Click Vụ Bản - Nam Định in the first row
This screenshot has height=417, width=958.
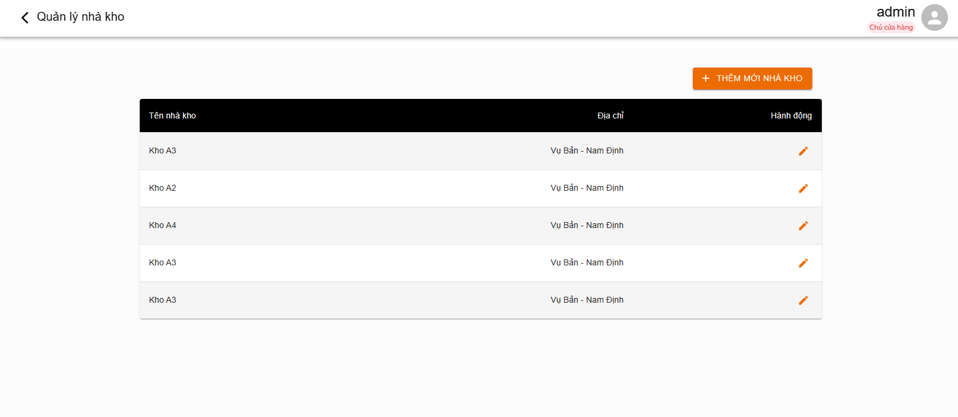[587, 150]
